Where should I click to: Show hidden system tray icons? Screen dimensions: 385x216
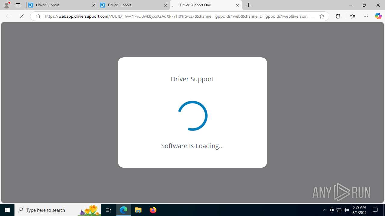324,210
